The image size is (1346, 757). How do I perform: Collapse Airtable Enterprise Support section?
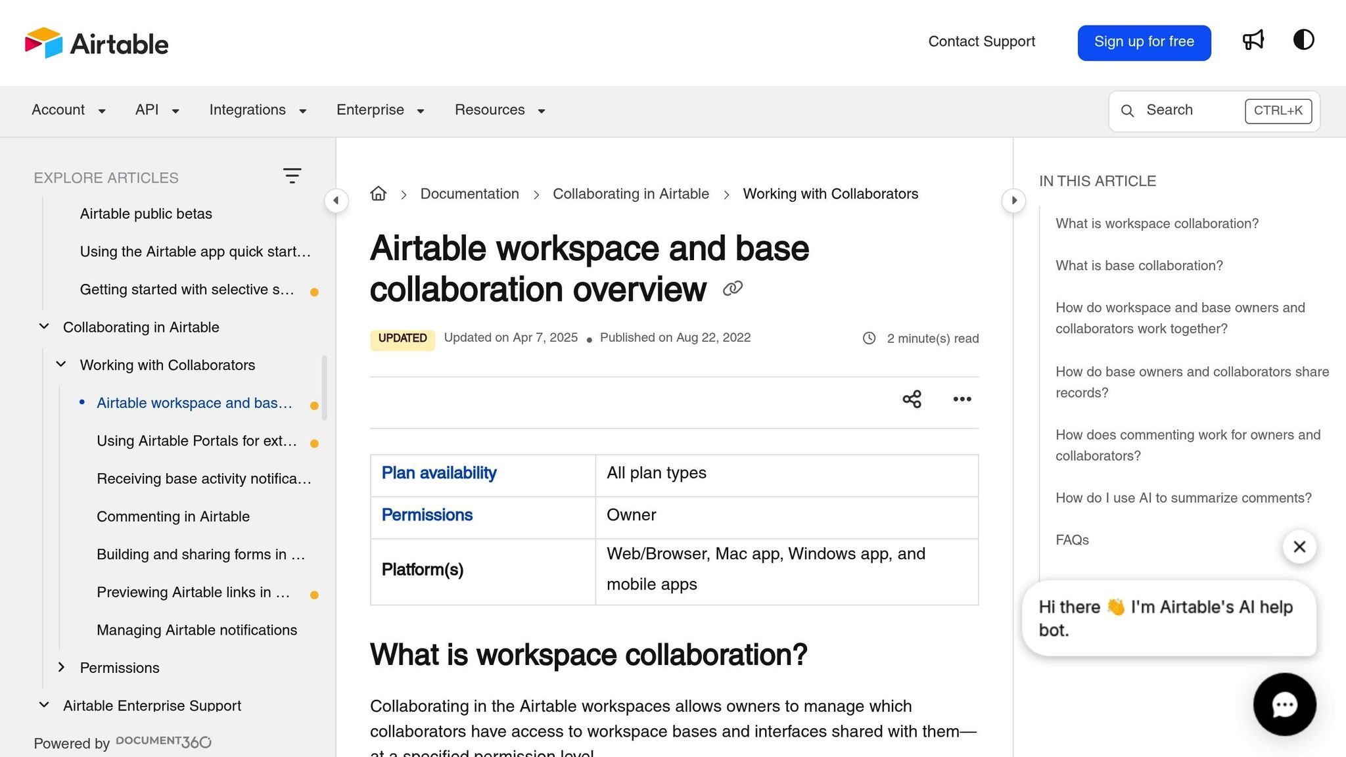(x=44, y=704)
